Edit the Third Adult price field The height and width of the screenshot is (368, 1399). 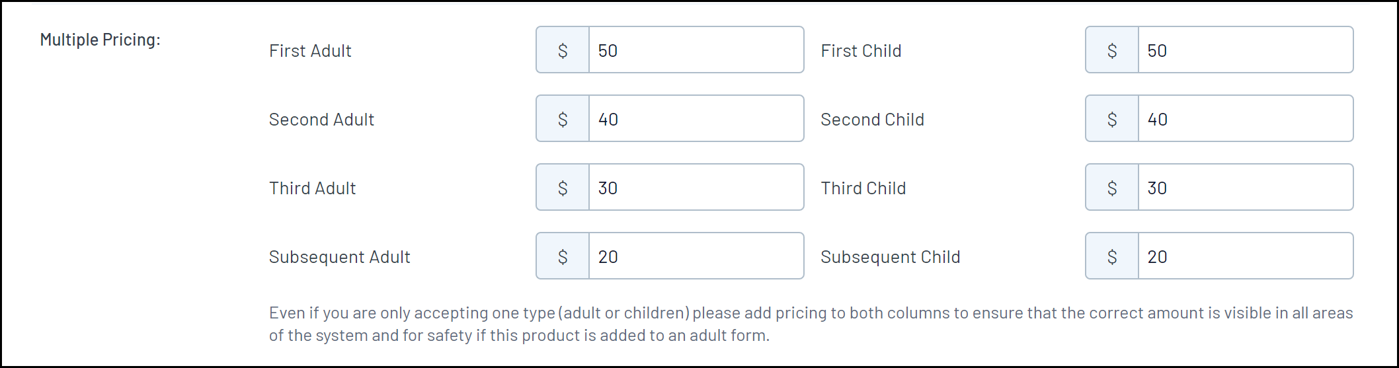696,188
